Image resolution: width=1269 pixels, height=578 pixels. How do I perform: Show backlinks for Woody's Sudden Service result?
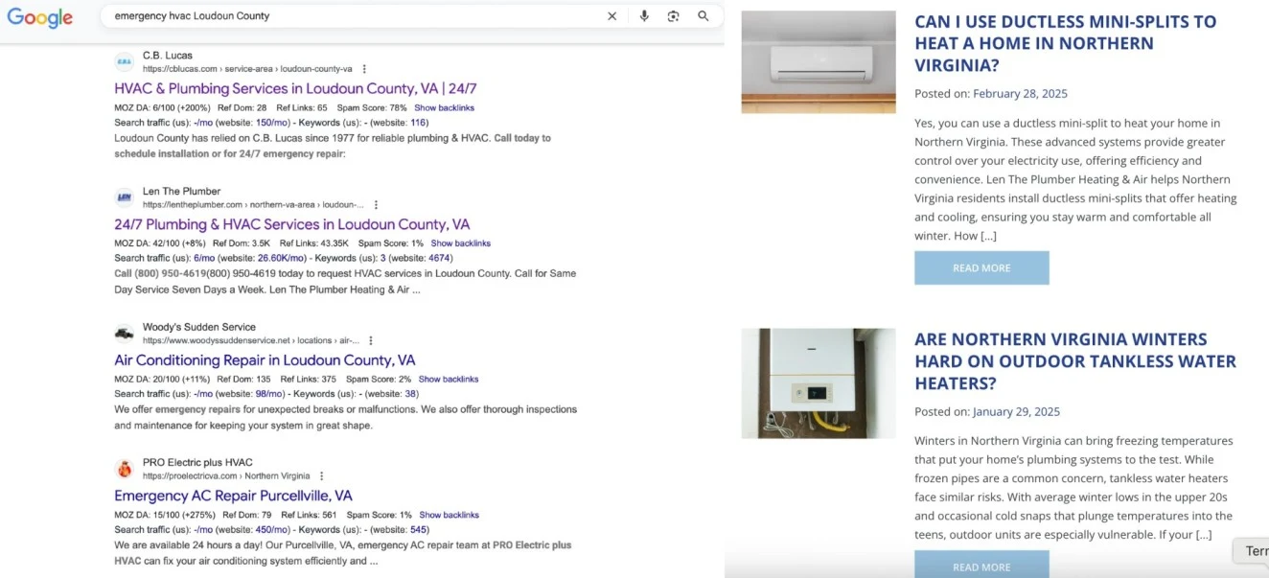(449, 380)
